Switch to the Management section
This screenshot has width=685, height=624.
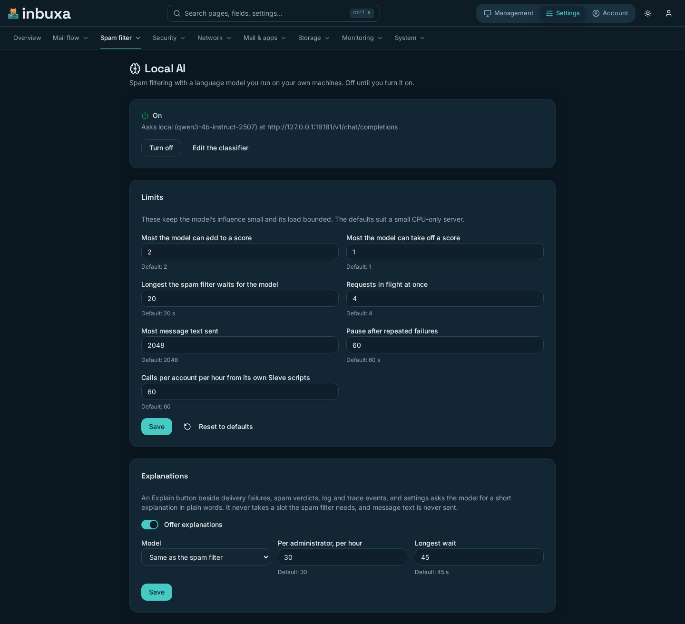[x=509, y=13]
